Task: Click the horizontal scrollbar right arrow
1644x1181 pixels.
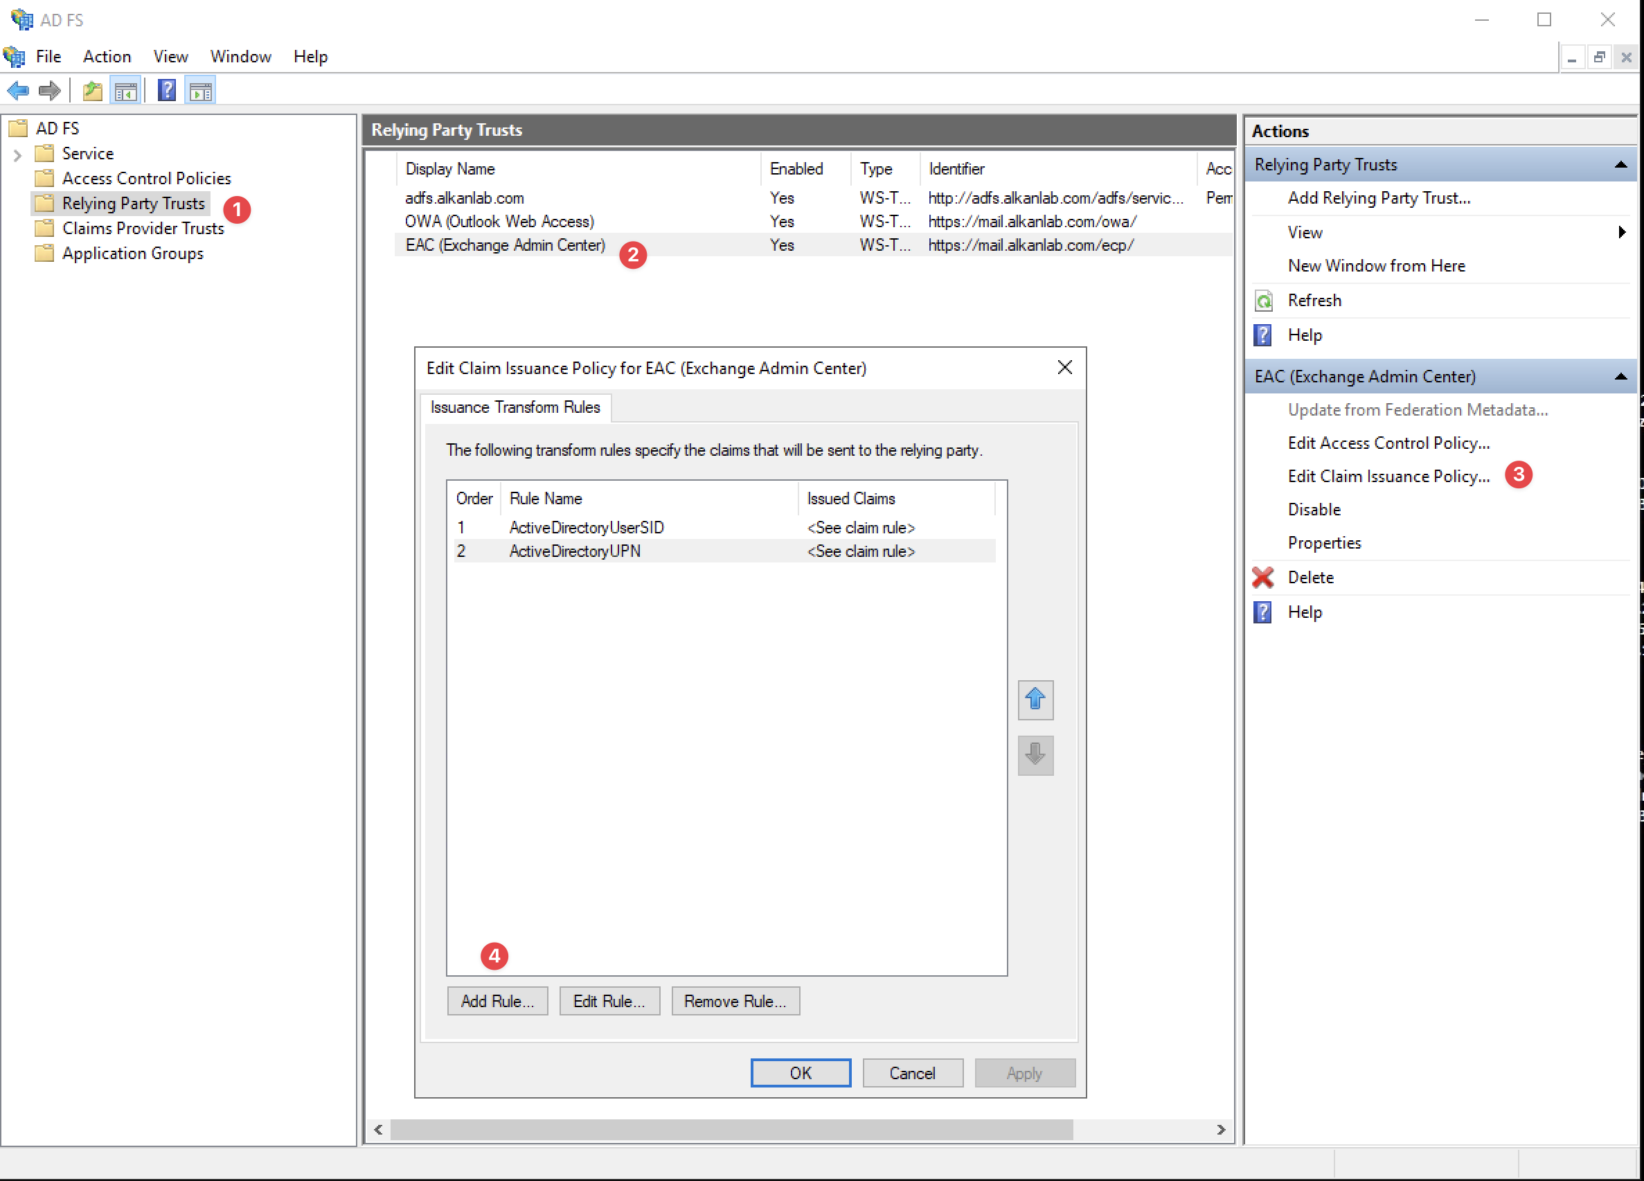Action: tap(1221, 1130)
